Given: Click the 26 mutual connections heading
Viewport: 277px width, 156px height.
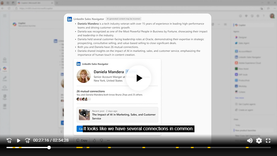Looking at the screenshot, I should click(x=91, y=91).
